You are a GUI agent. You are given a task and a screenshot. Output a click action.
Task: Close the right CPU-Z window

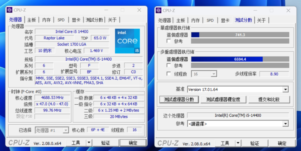pyautogui.click(x=288, y=11)
